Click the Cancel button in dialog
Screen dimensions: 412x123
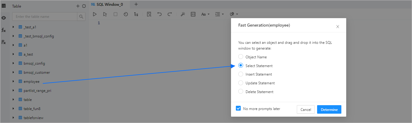pos(306,109)
